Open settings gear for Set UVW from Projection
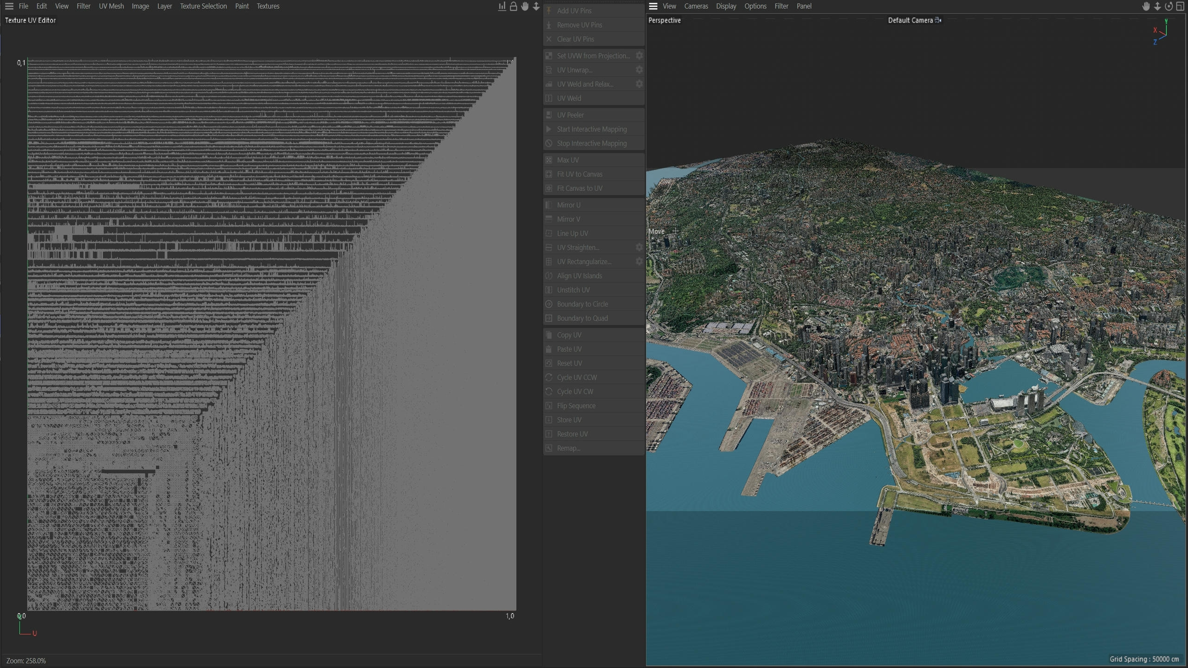Screen dimensions: 1188x668 [x=639, y=56]
